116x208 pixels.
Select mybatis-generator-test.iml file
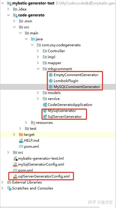tap(41, 158)
